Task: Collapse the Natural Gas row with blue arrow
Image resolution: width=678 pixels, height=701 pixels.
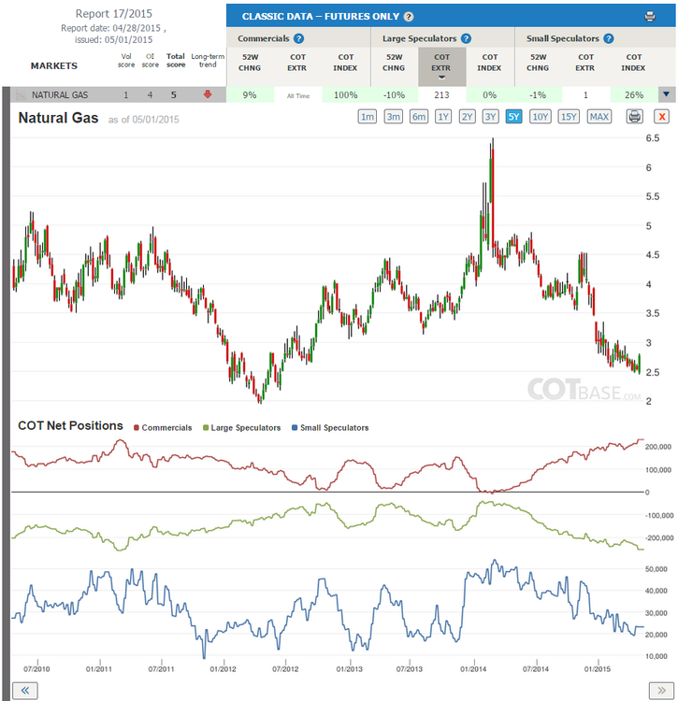Action: [667, 94]
